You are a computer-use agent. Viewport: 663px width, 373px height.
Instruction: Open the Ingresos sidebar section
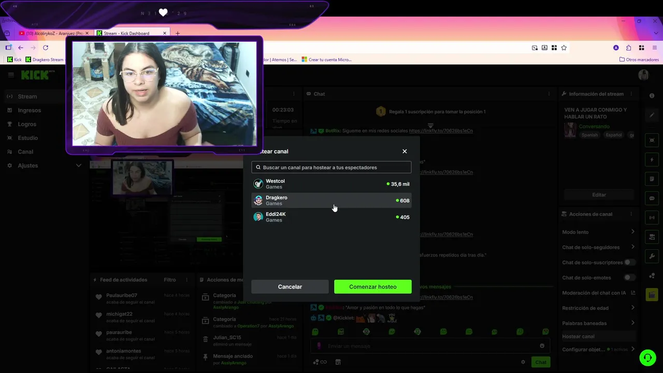[29, 110]
